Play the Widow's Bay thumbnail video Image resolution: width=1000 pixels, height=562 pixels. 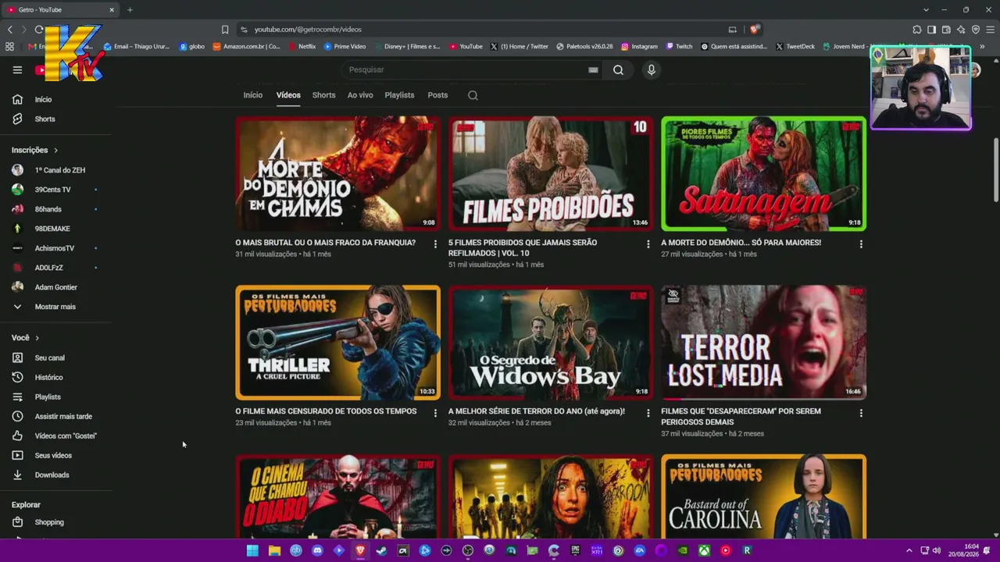(x=551, y=342)
